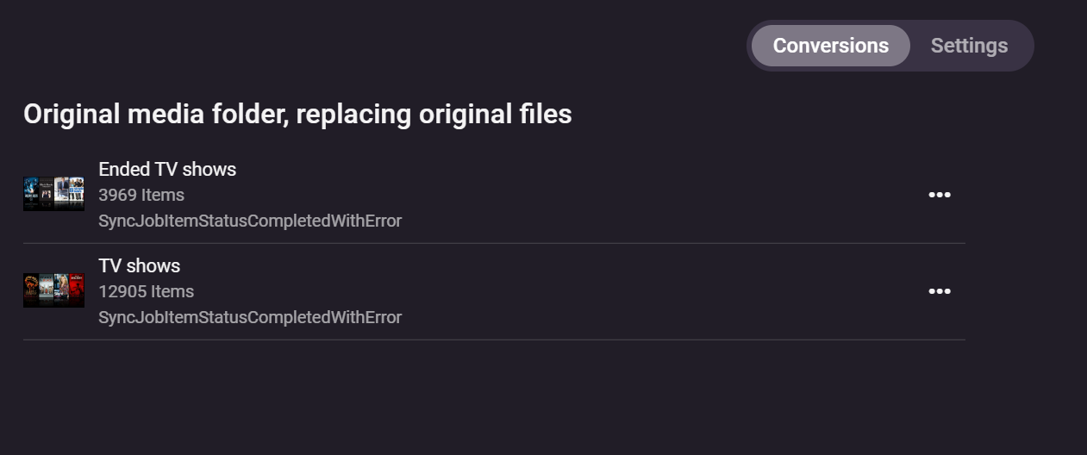
Task: Switch to the Settings tab
Action: [969, 46]
